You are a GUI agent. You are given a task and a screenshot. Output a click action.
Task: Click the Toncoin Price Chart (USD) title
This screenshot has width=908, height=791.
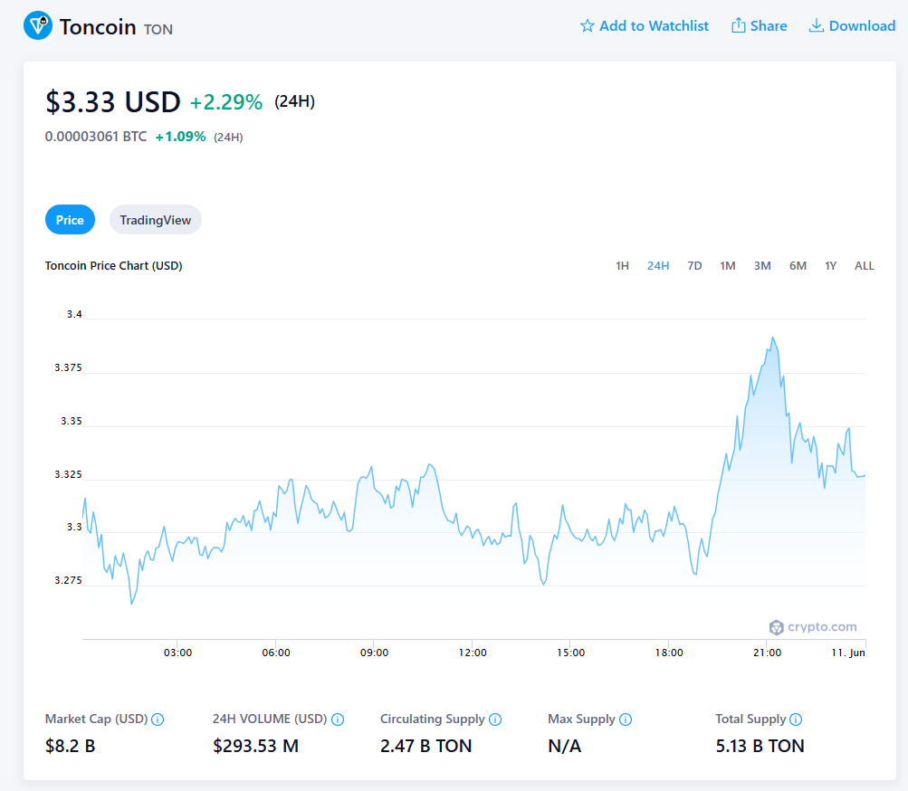coord(113,266)
